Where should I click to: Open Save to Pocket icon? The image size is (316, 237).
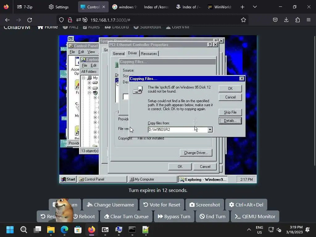[275, 20]
